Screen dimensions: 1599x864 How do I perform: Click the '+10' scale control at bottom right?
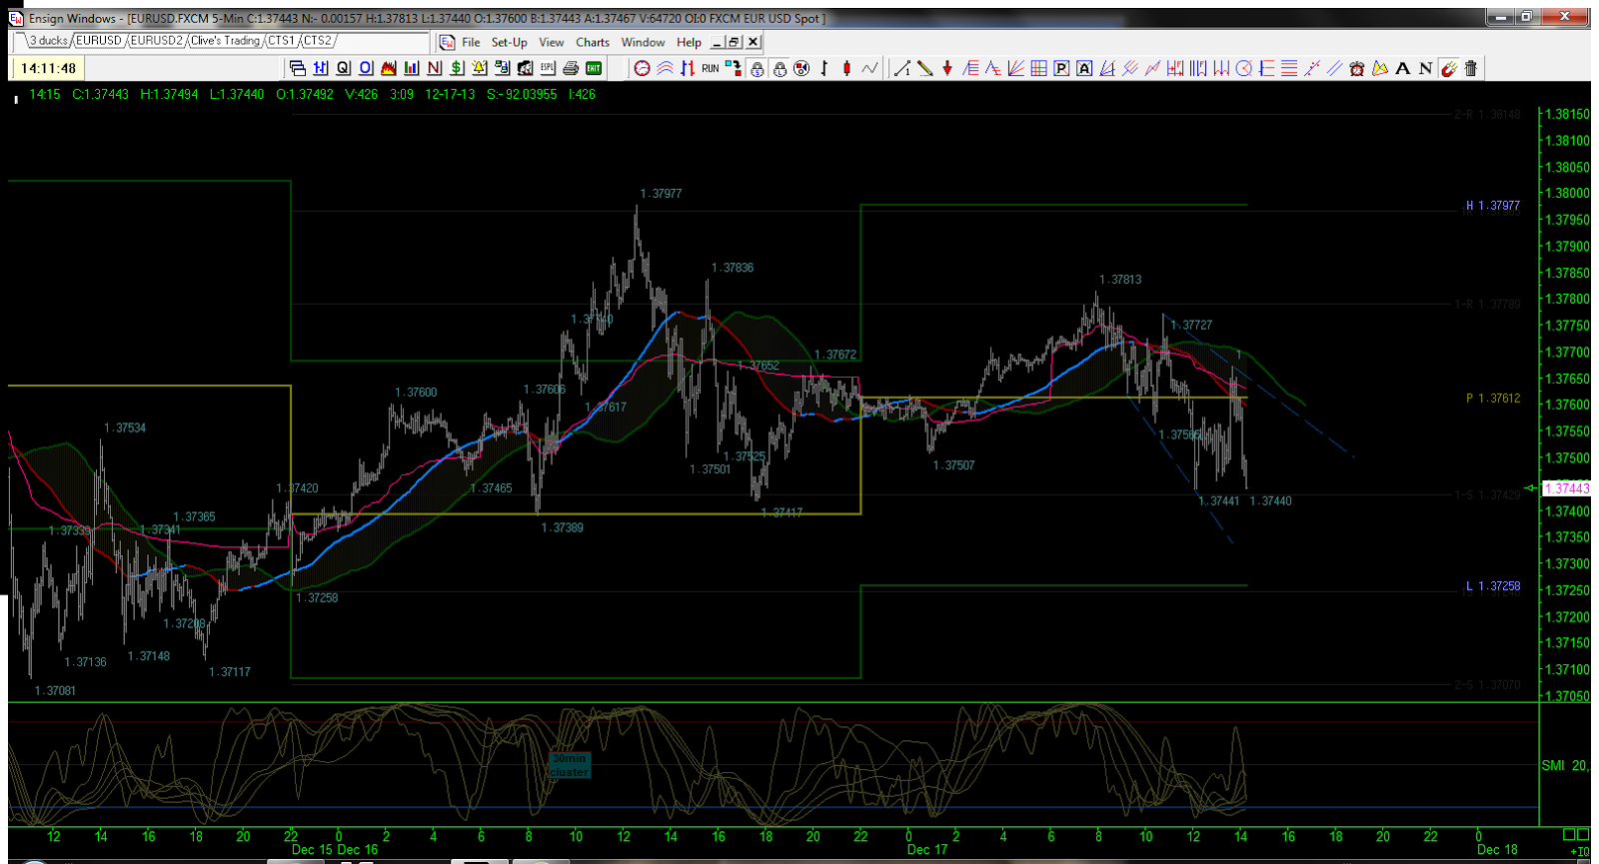[x=1580, y=851]
